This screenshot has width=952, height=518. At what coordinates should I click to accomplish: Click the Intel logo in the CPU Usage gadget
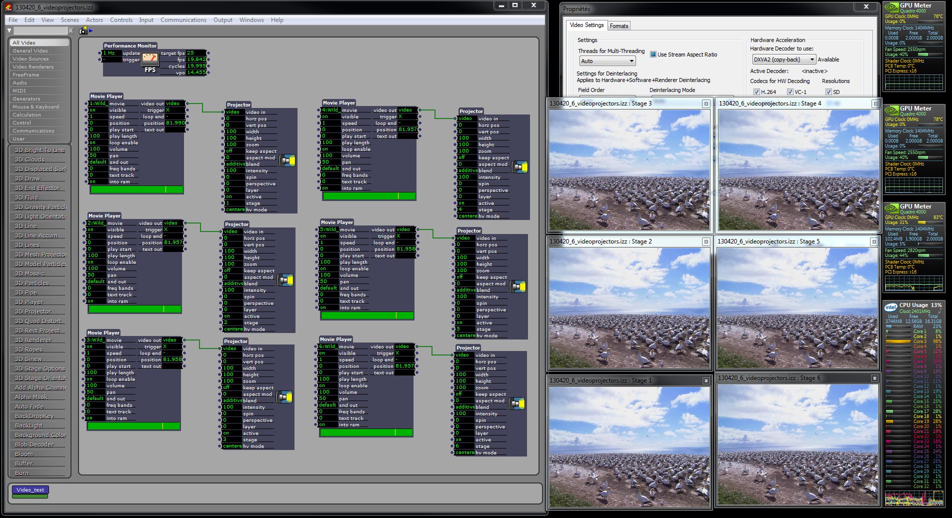pos(890,307)
